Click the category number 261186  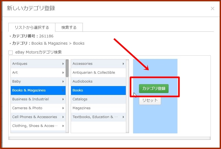(x=46, y=36)
